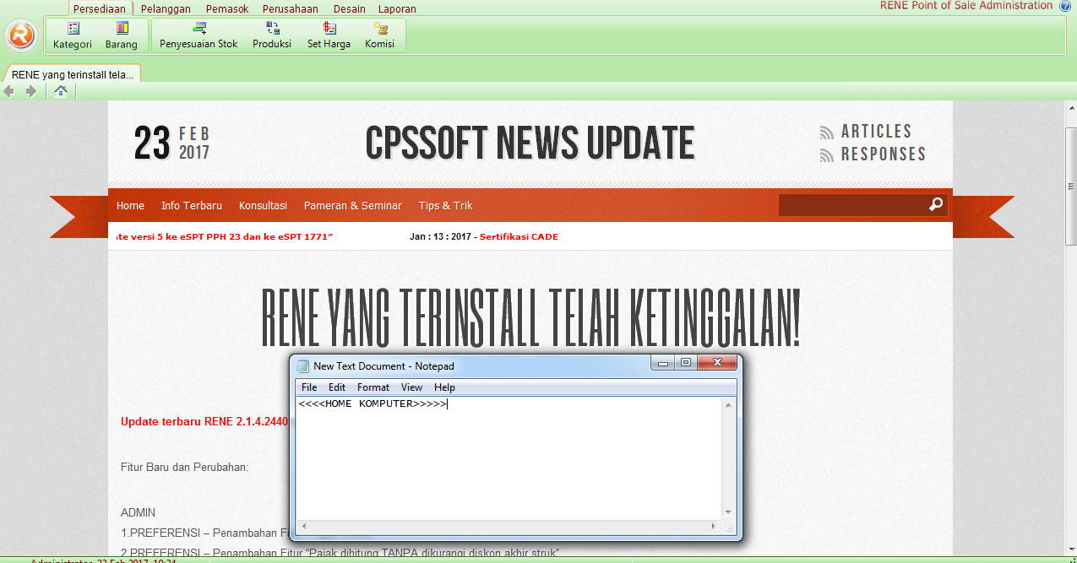Open the Info Terbaru link
1077x563 pixels.
point(192,205)
